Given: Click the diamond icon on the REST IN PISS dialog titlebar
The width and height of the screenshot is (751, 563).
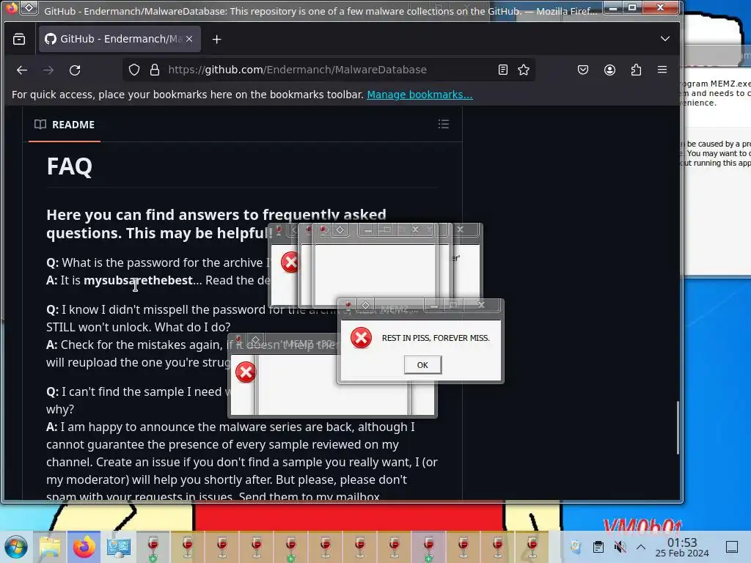Looking at the screenshot, I should (365, 305).
